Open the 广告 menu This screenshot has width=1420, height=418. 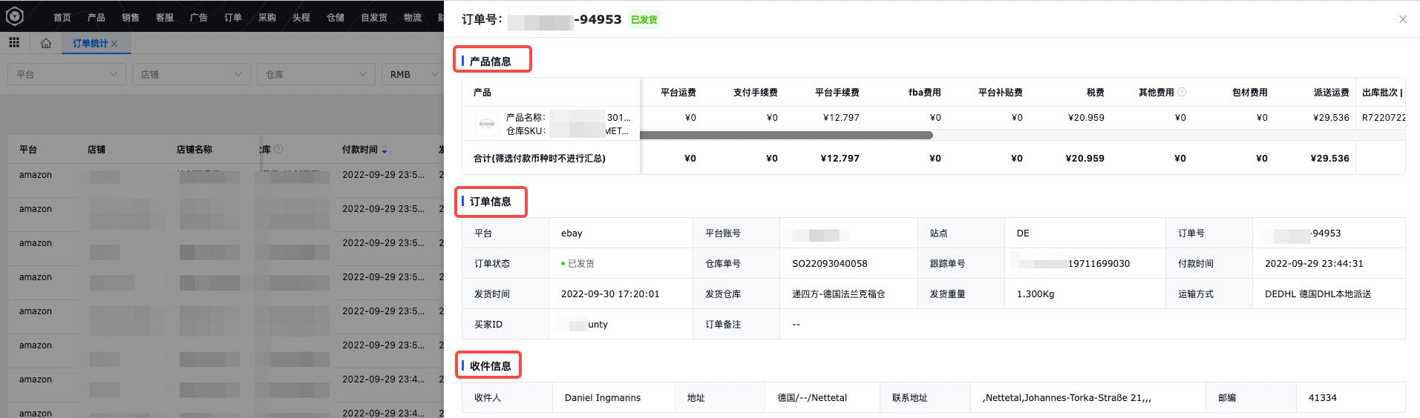pyautogui.click(x=199, y=17)
